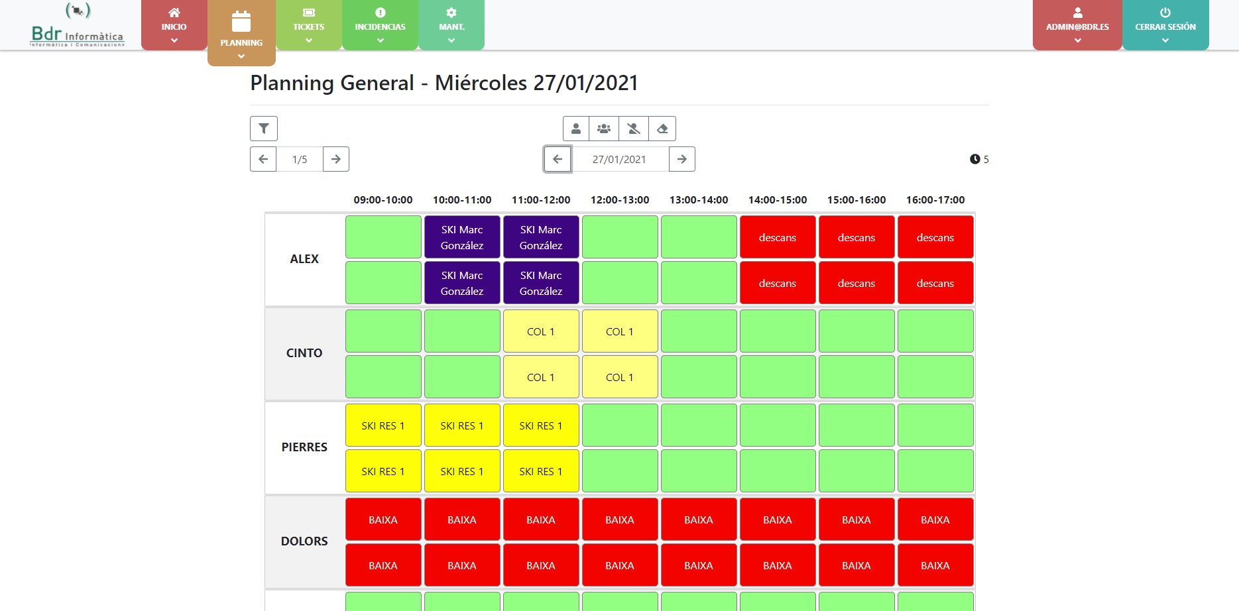Select the single person view icon
The image size is (1239, 611).
pyautogui.click(x=576, y=129)
